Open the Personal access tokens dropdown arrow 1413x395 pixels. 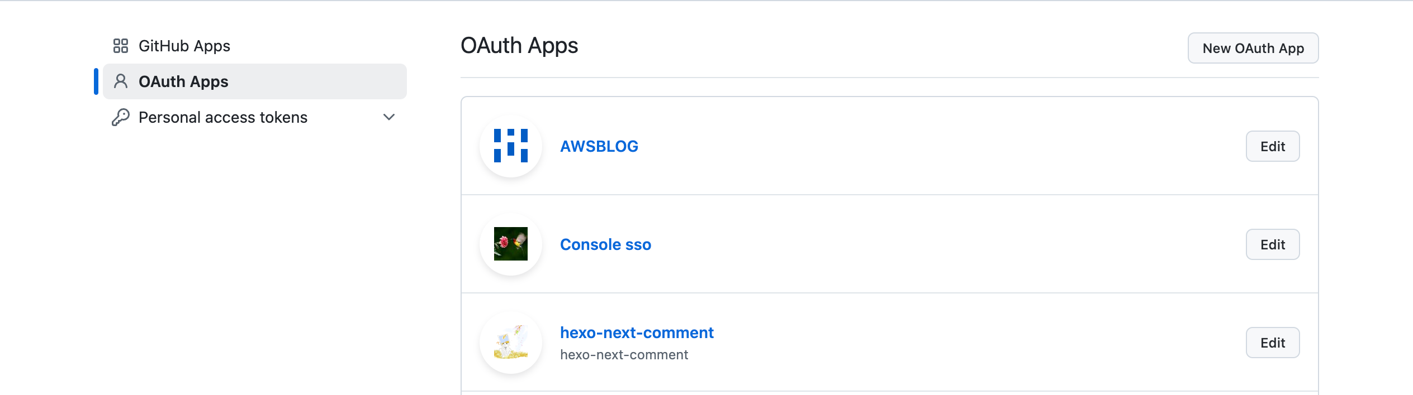pyautogui.click(x=389, y=117)
